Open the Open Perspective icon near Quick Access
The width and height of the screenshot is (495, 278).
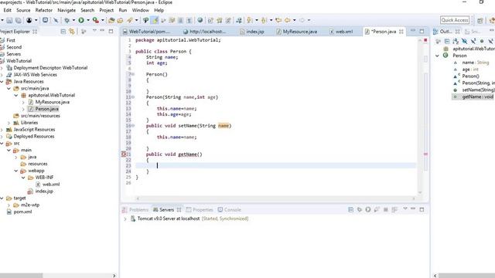[480, 21]
